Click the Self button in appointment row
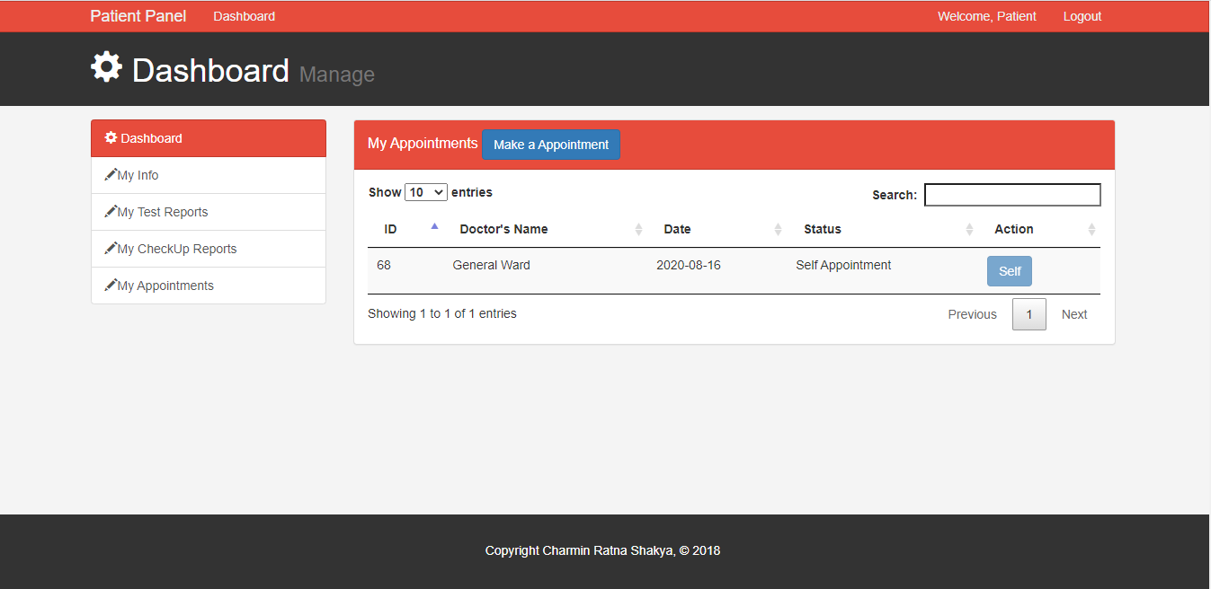Viewport: 1211px width, 589px height. coord(1009,271)
